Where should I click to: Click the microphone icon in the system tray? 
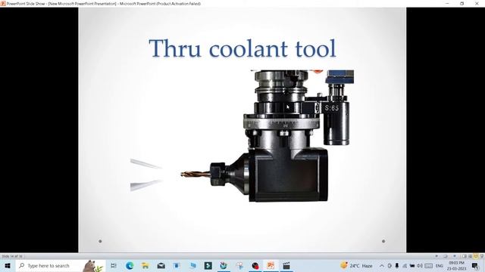pyautogui.click(x=397, y=265)
